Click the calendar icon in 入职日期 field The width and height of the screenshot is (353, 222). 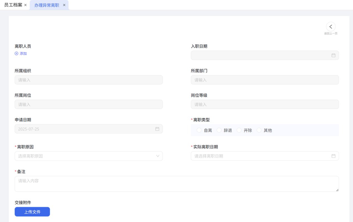[333, 55]
